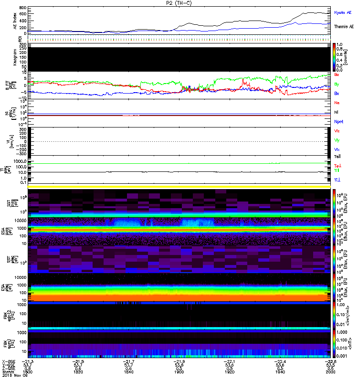Viewport: 358px width, 382px height.
Task: Click the X-GSE value -22.8
Action: point(330,361)
